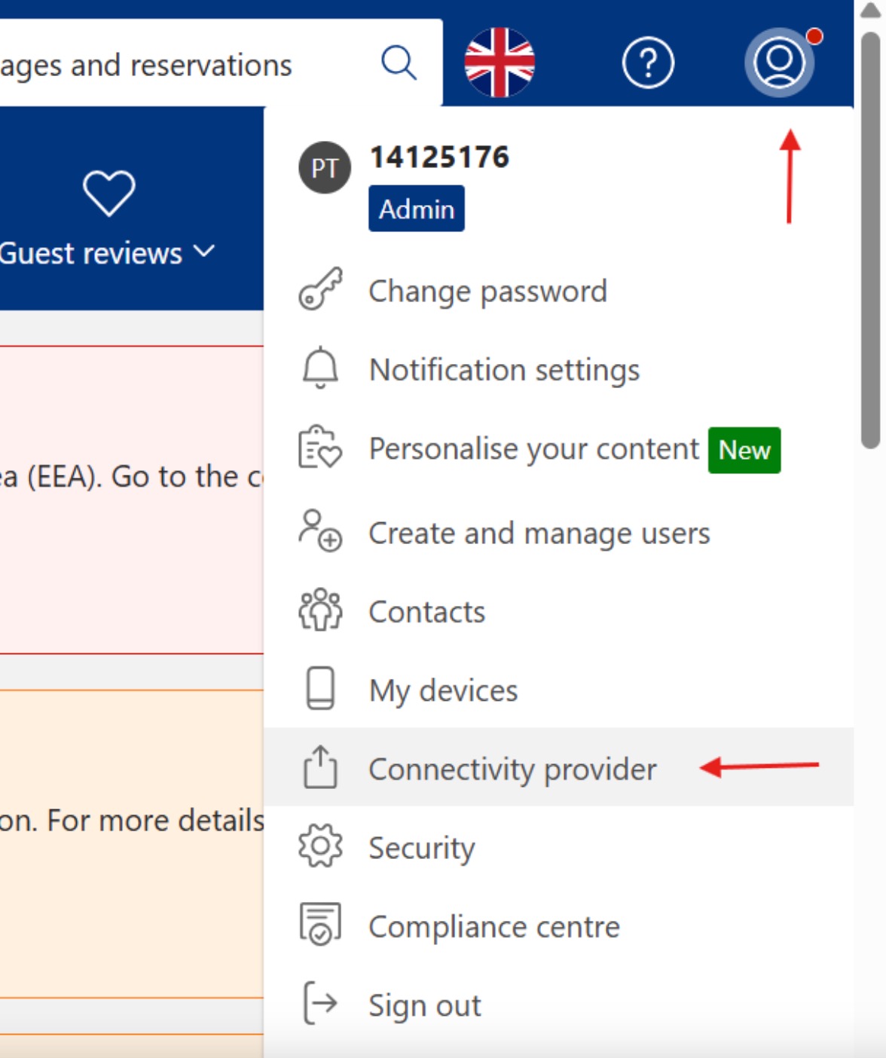Click the Compliance centre certificate icon
The height and width of the screenshot is (1058, 886).
tap(320, 924)
